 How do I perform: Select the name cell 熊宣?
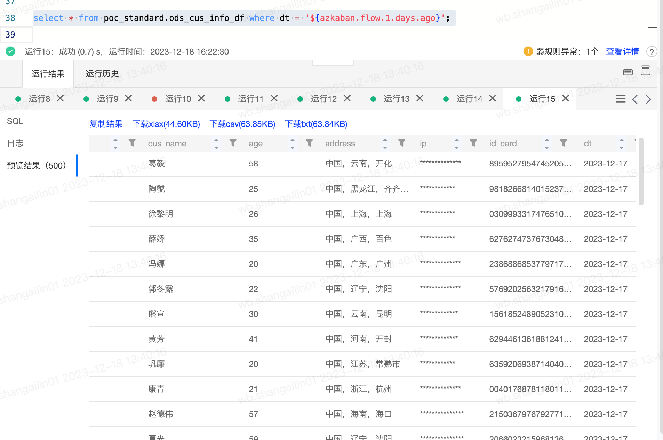click(x=157, y=314)
